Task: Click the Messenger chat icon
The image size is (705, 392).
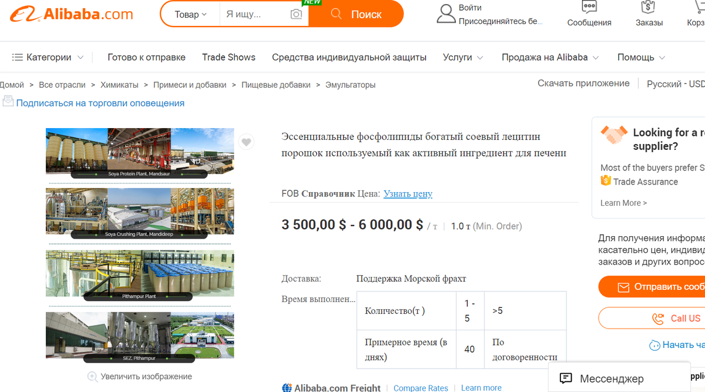Action: click(x=566, y=378)
